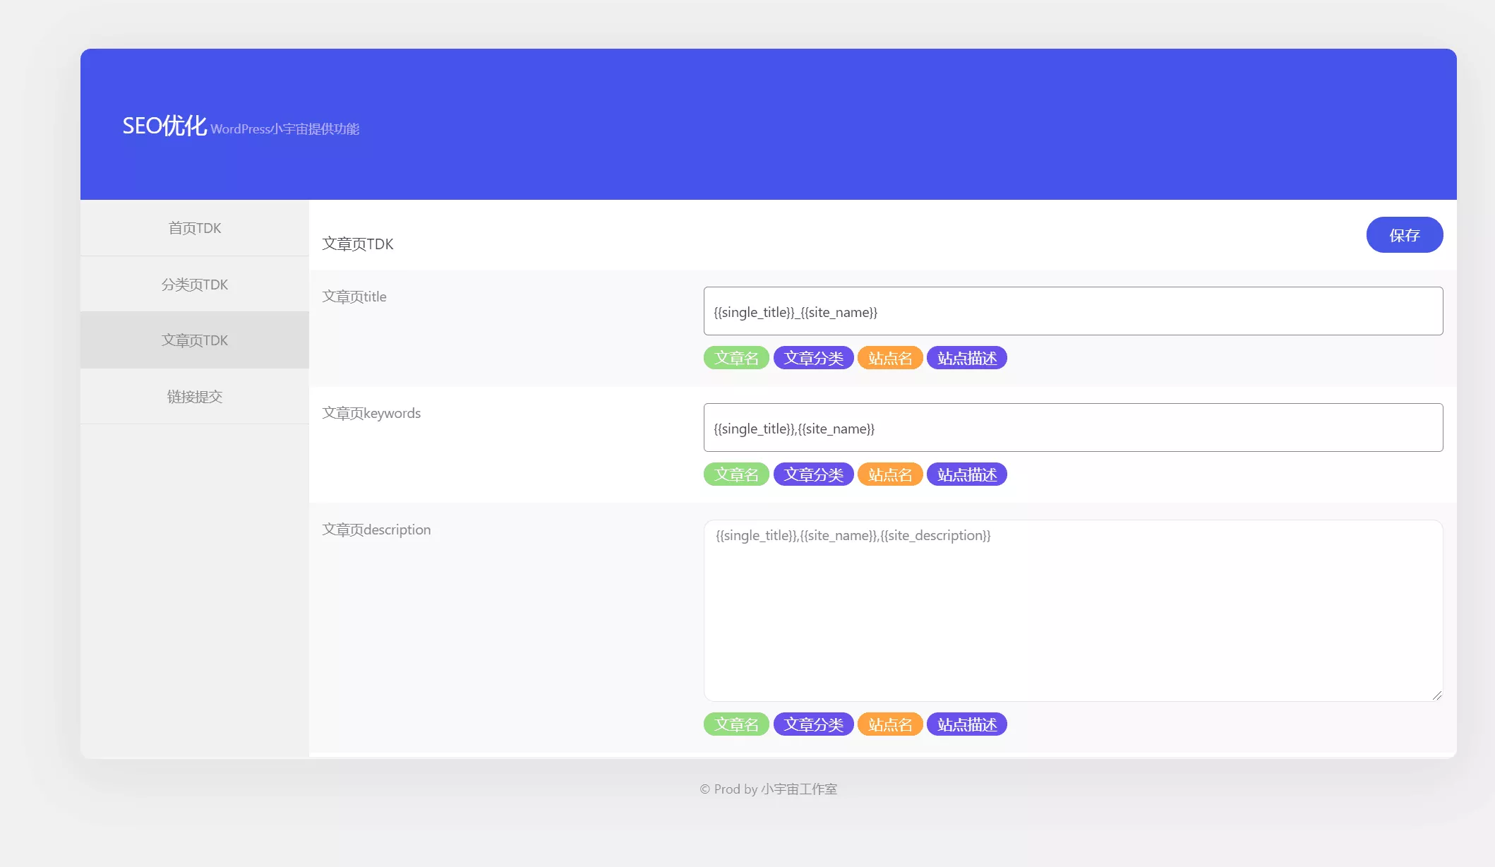Click the 文章页title input field
Viewport: 1495px width, 867px height.
click(1073, 311)
